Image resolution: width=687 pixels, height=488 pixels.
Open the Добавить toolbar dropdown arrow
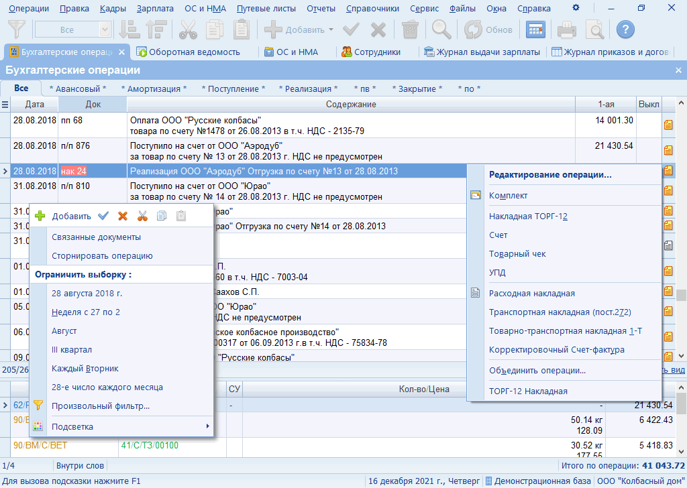coord(331,30)
